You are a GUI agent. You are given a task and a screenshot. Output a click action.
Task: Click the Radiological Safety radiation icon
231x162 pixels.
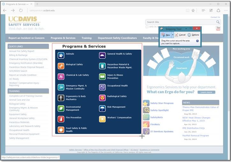(102, 98)
